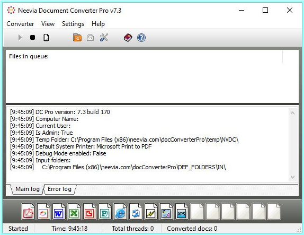Click the 'Converted docs: 0' status entry

[x=192, y=229]
